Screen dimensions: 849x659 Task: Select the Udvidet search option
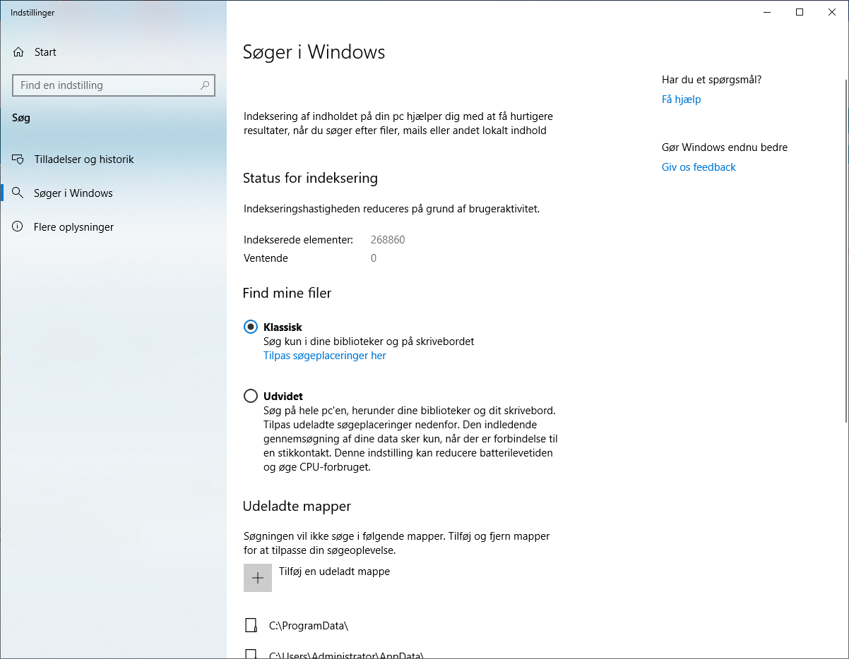tap(251, 396)
